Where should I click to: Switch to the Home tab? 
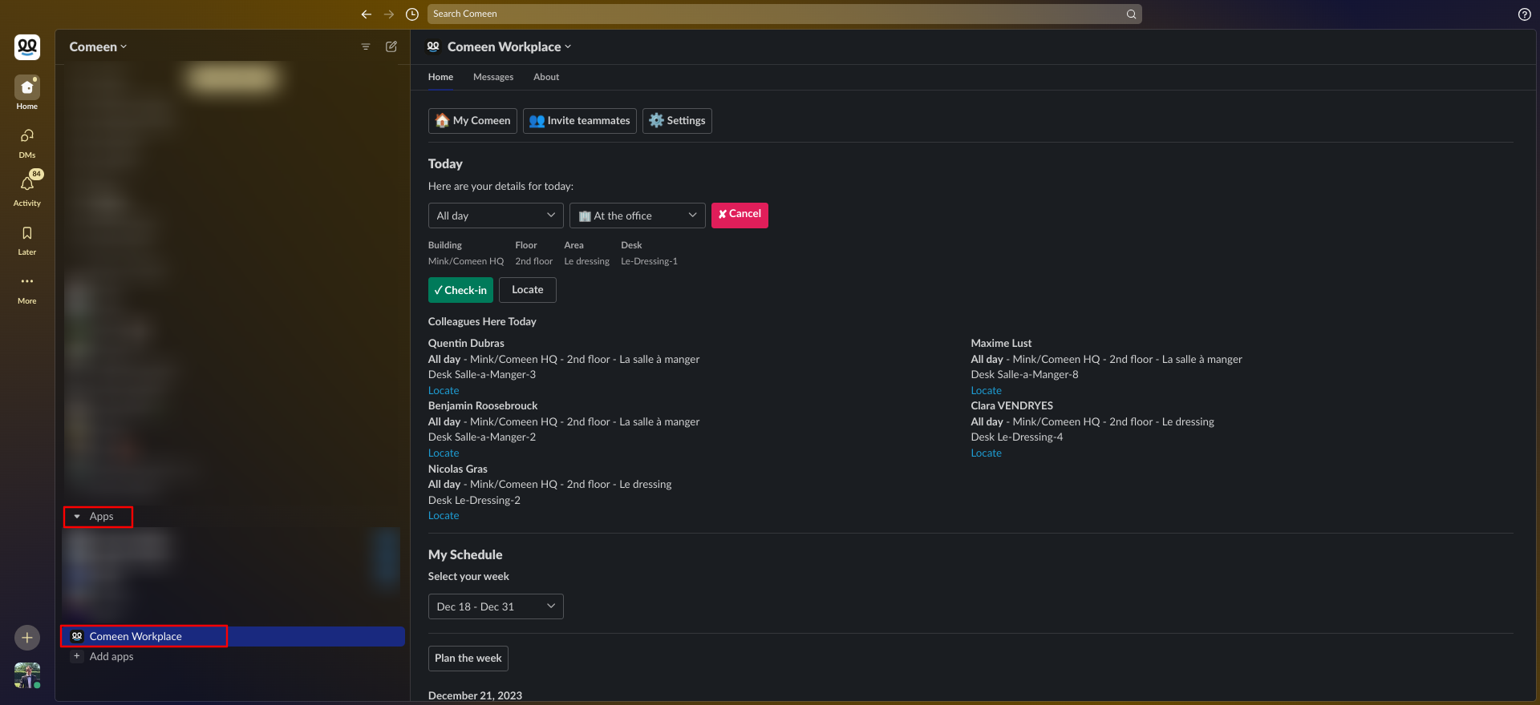click(x=440, y=77)
